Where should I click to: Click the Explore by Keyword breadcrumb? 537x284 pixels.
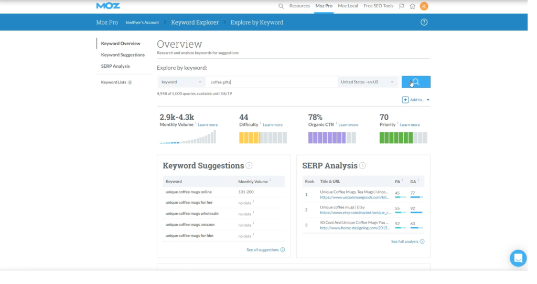[257, 22]
